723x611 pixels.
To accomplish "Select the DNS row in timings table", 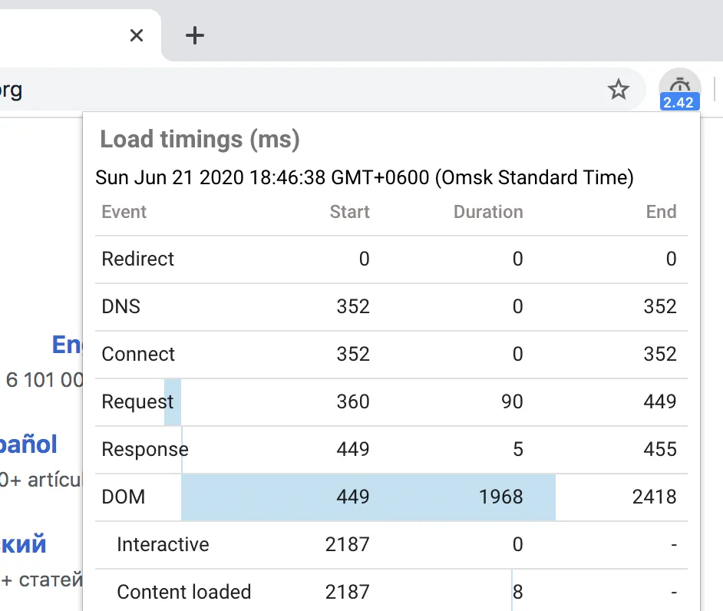I will click(x=120, y=306).
